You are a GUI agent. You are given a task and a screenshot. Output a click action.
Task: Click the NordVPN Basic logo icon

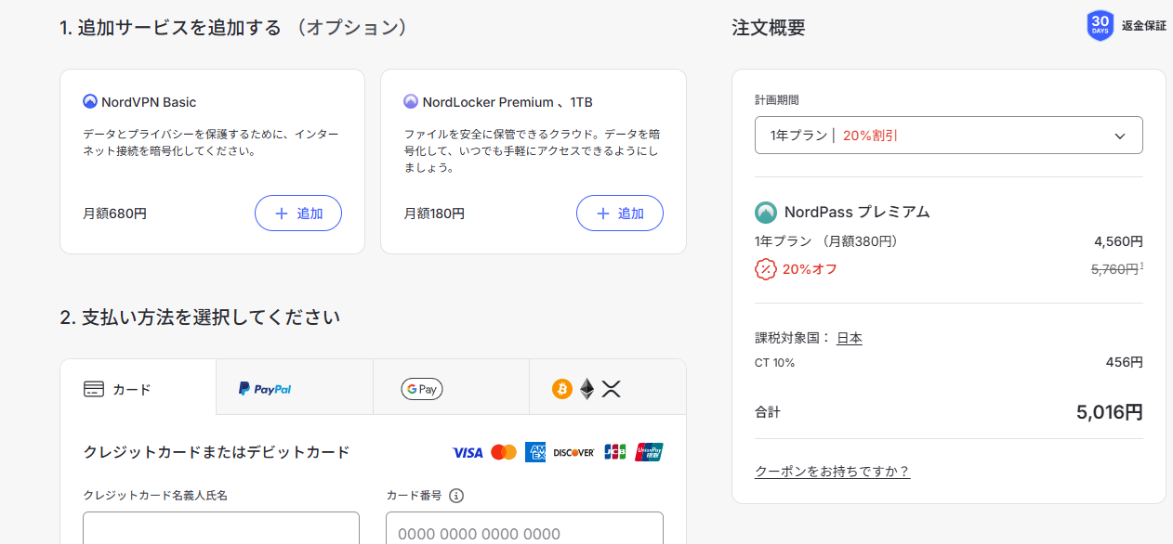click(90, 102)
